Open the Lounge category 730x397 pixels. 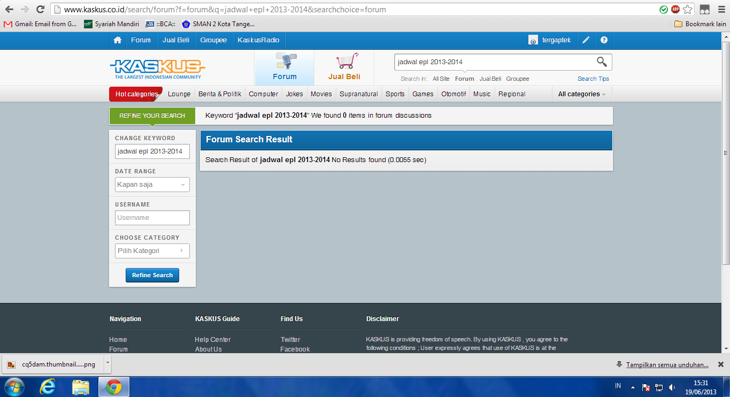[179, 94]
